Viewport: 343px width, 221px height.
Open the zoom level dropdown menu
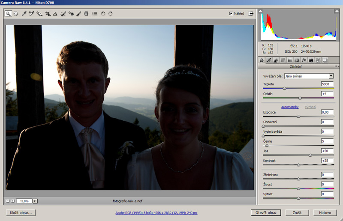tap(35, 200)
